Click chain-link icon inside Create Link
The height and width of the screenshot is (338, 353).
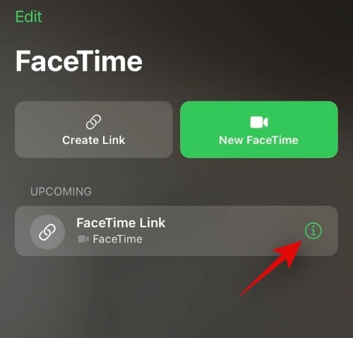pyautogui.click(x=93, y=122)
